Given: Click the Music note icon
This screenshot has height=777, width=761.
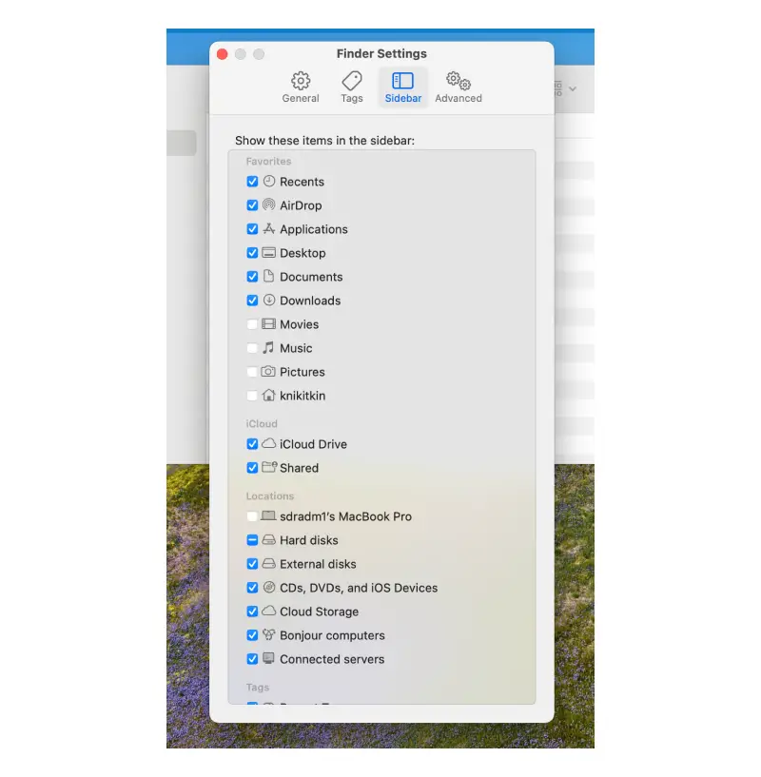Looking at the screenshot, I should point(270,348).
